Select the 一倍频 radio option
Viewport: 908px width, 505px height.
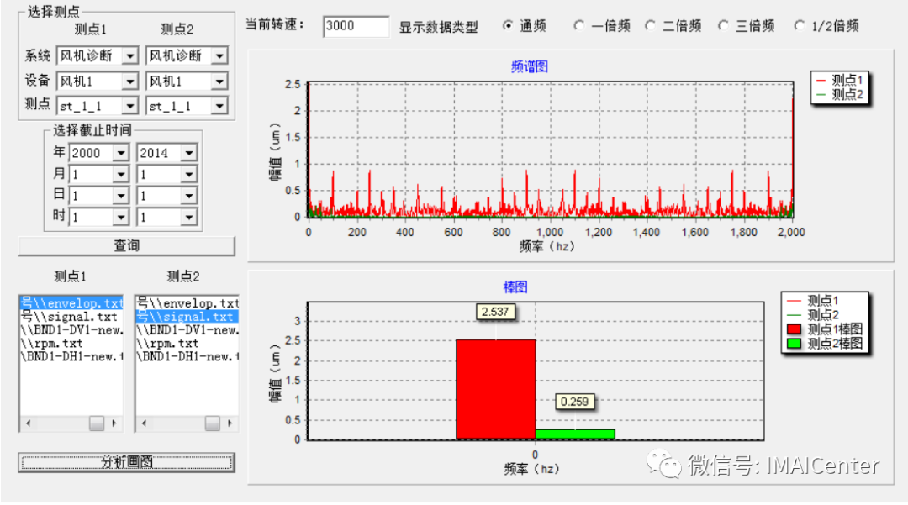coord(578,26)
